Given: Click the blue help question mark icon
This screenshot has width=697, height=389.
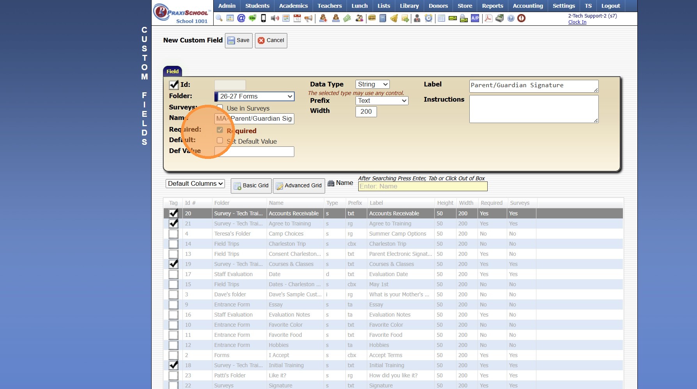Looking at the screenshot, I should pyautogui.click(x=511, y=18).
